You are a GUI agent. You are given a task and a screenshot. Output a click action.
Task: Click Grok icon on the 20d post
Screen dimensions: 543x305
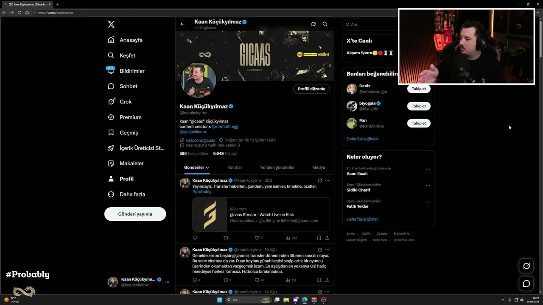click(320, 180)
